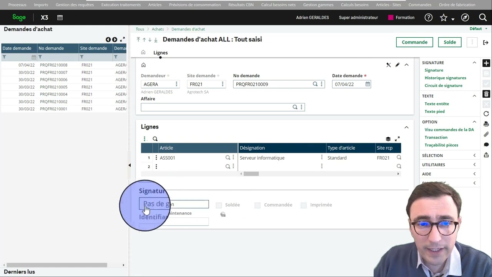Image resolution: width=492 pixels, height=277 pixels.
Task: Go to next record arrow in list panel
Action: 115,40
